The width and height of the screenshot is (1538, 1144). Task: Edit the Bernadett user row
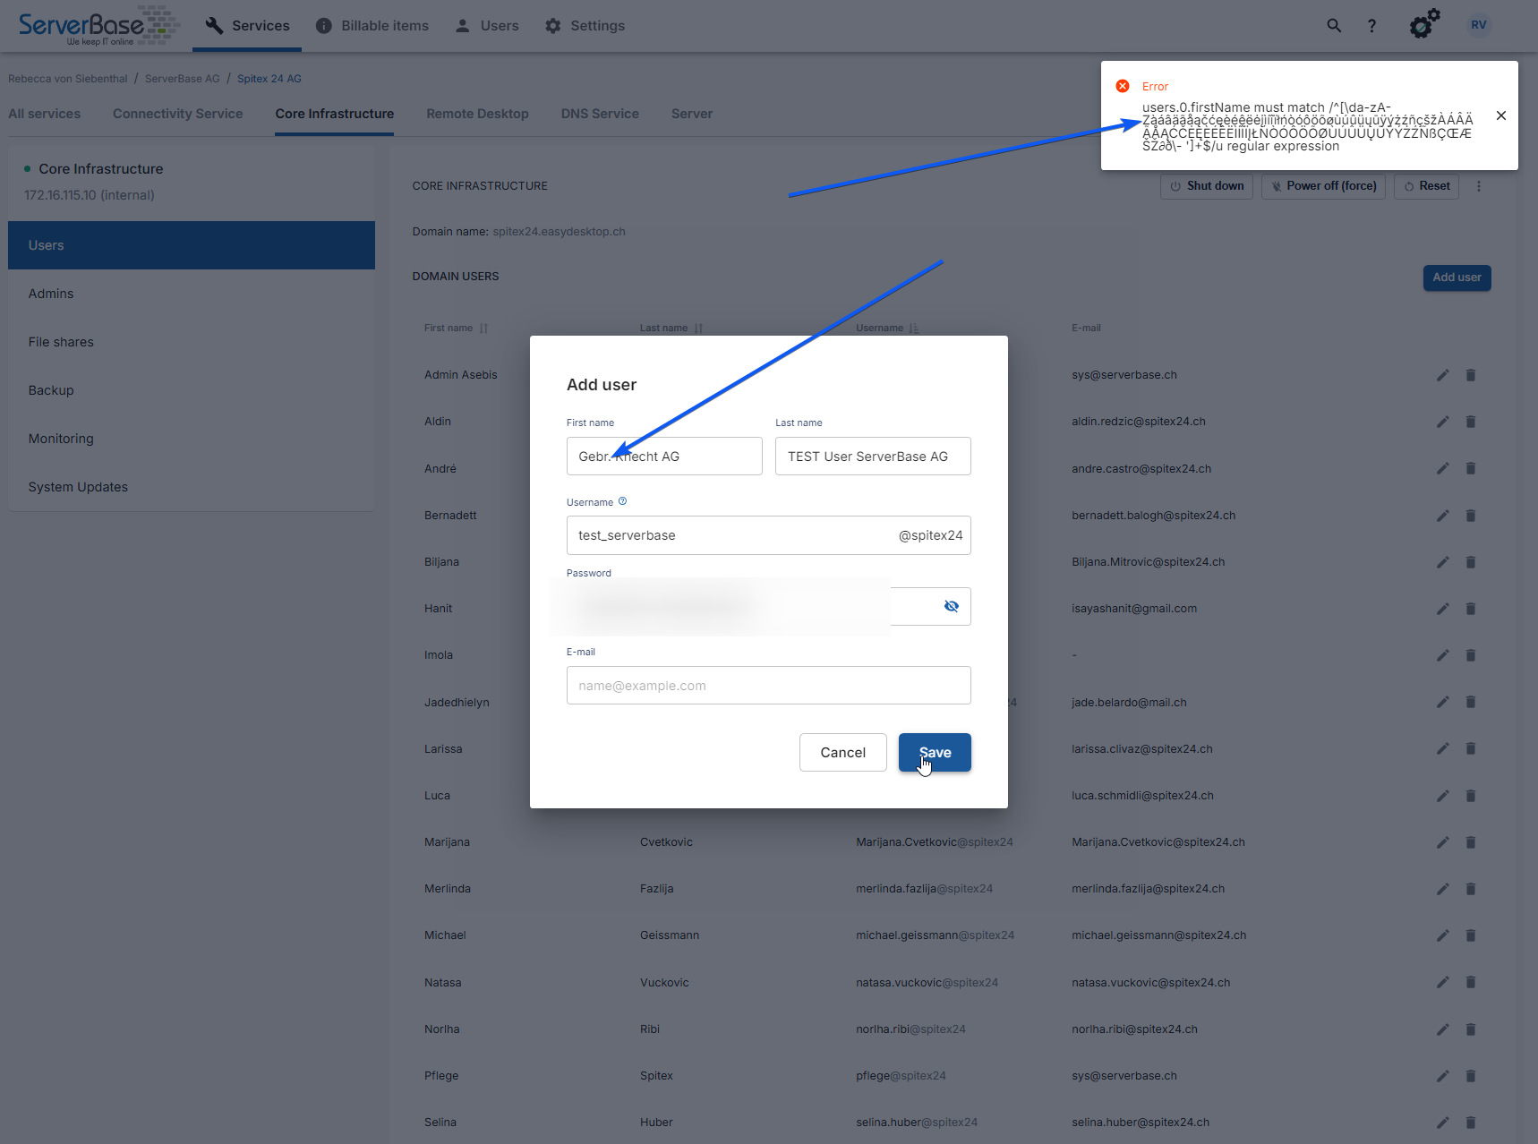click(1442, 516)
